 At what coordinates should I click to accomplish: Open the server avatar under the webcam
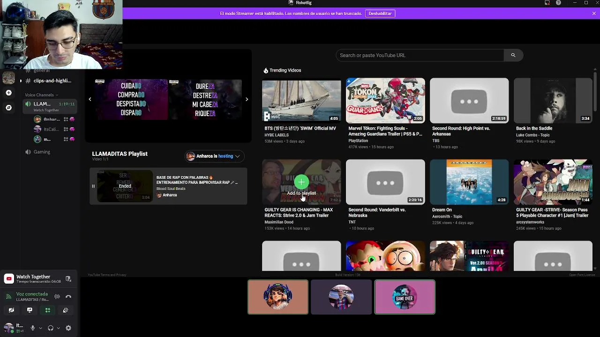click(9, 78)
